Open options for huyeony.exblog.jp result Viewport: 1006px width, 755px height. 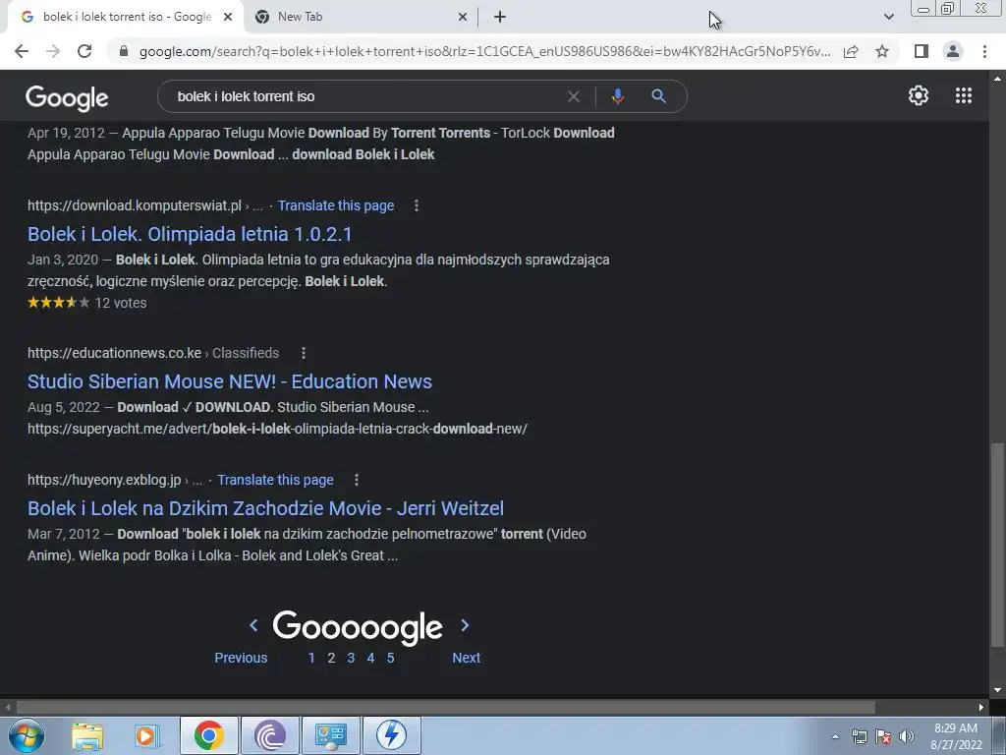tap(357, 480)
